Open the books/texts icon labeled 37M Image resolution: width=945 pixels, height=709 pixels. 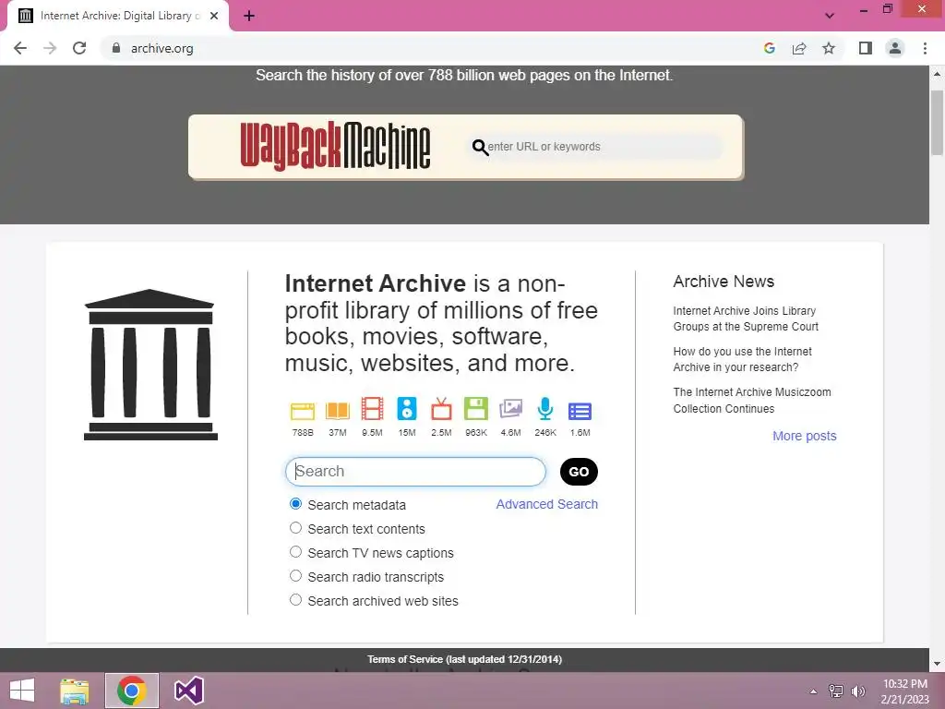(x=338, y=411)
